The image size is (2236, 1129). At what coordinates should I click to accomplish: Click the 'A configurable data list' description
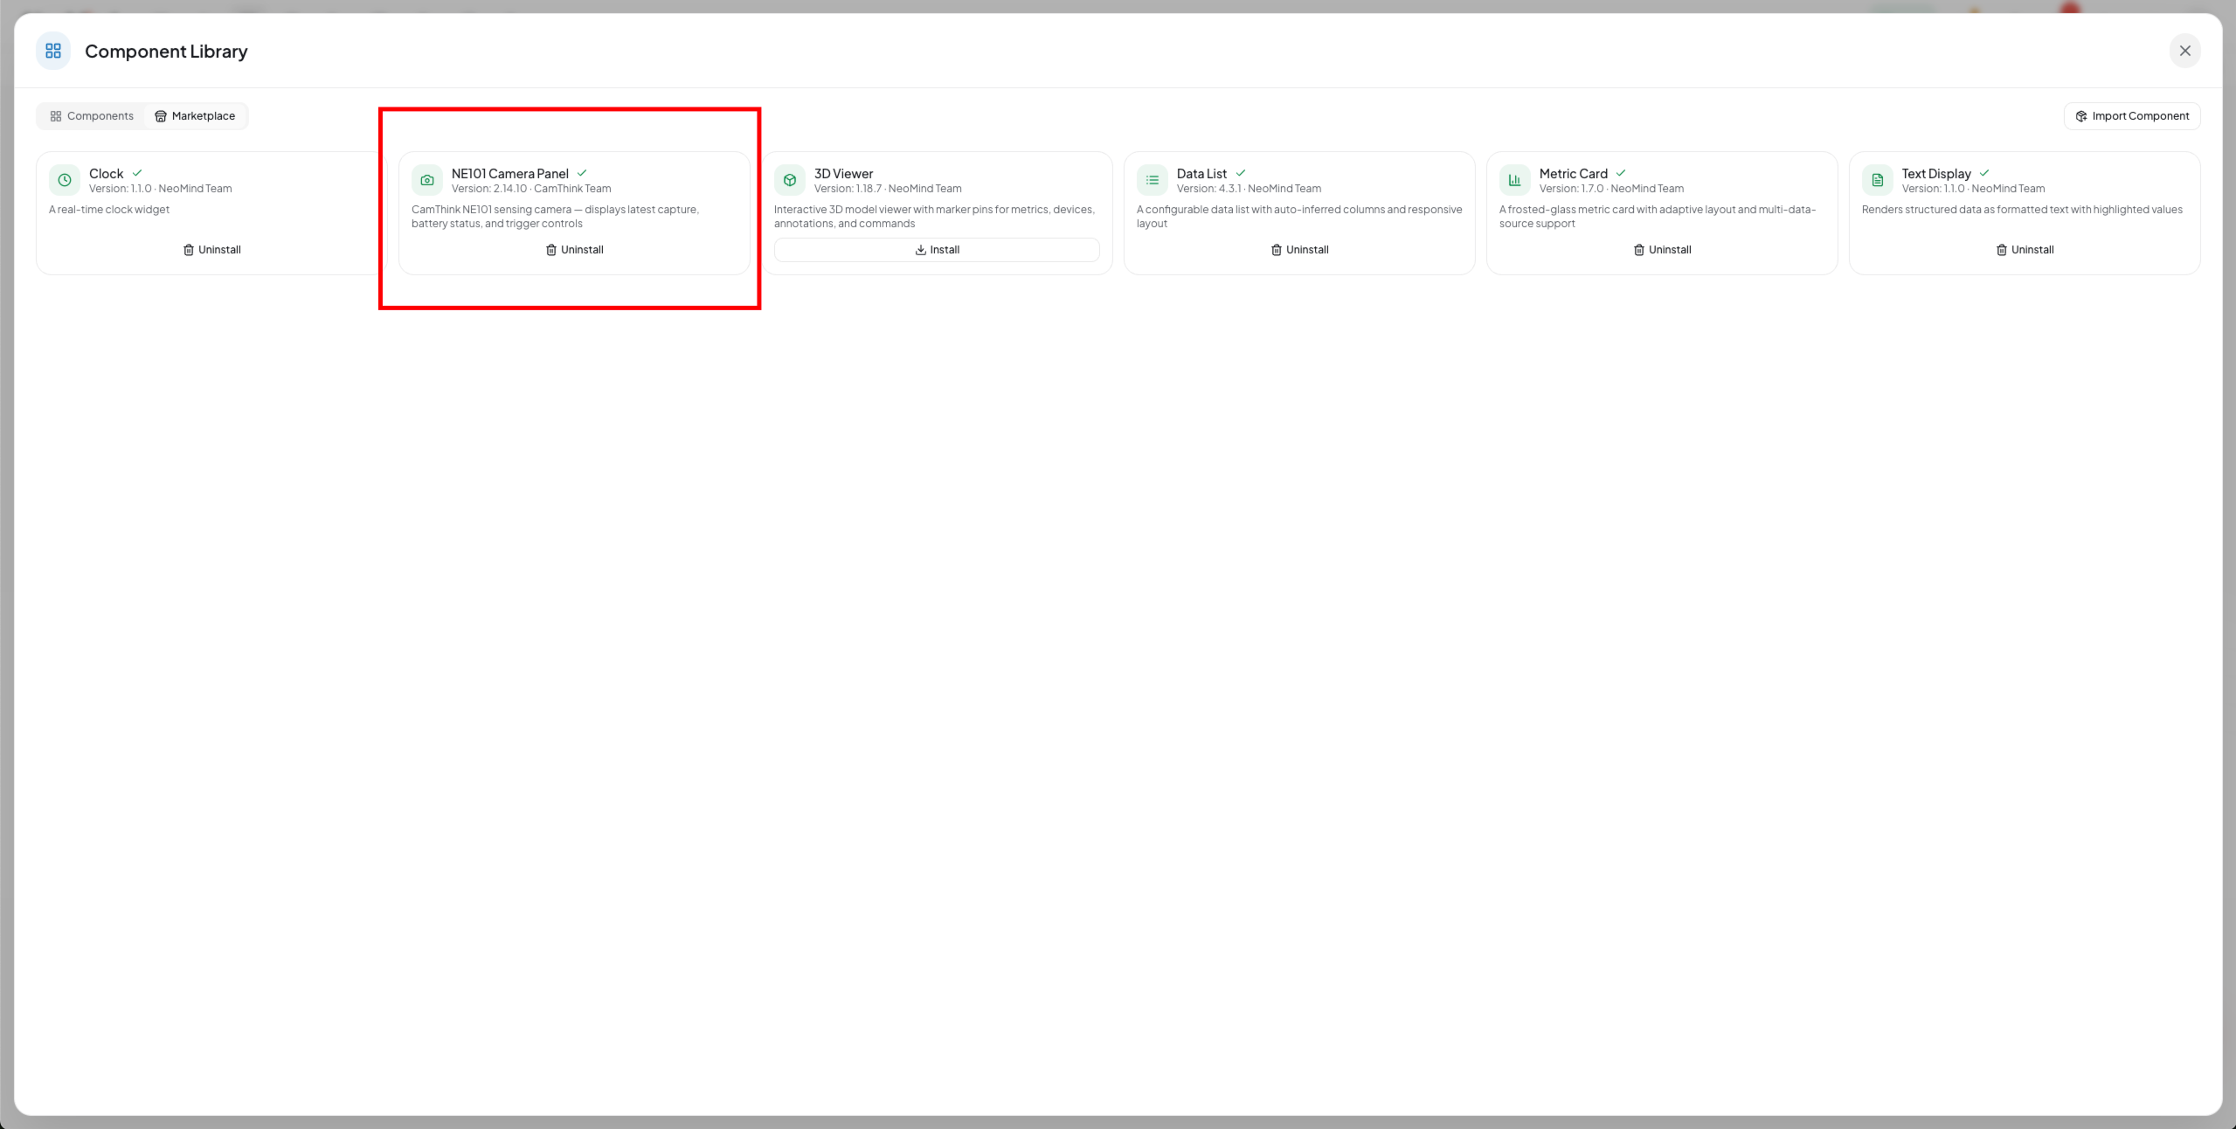coord(1299,217)
